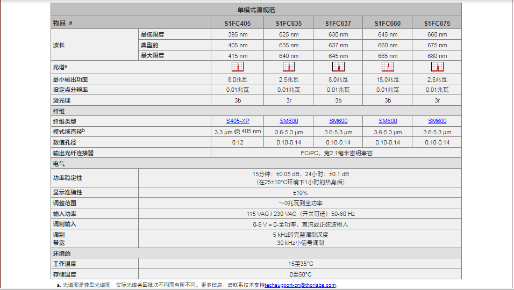Open SM600 link in S1FC675 column

pyautogui.click(x=437, y=121)
